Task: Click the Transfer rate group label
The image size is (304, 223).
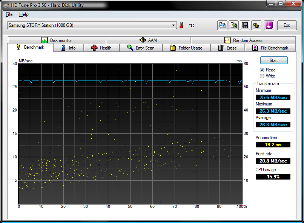Action: [x=267, y=84]
